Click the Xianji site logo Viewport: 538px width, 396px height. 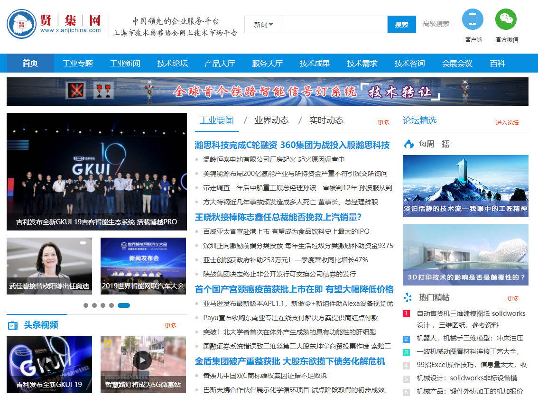(54, 24)
